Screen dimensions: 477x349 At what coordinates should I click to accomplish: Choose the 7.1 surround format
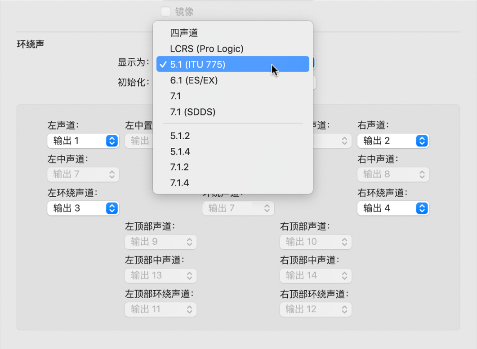click(176, 96)
